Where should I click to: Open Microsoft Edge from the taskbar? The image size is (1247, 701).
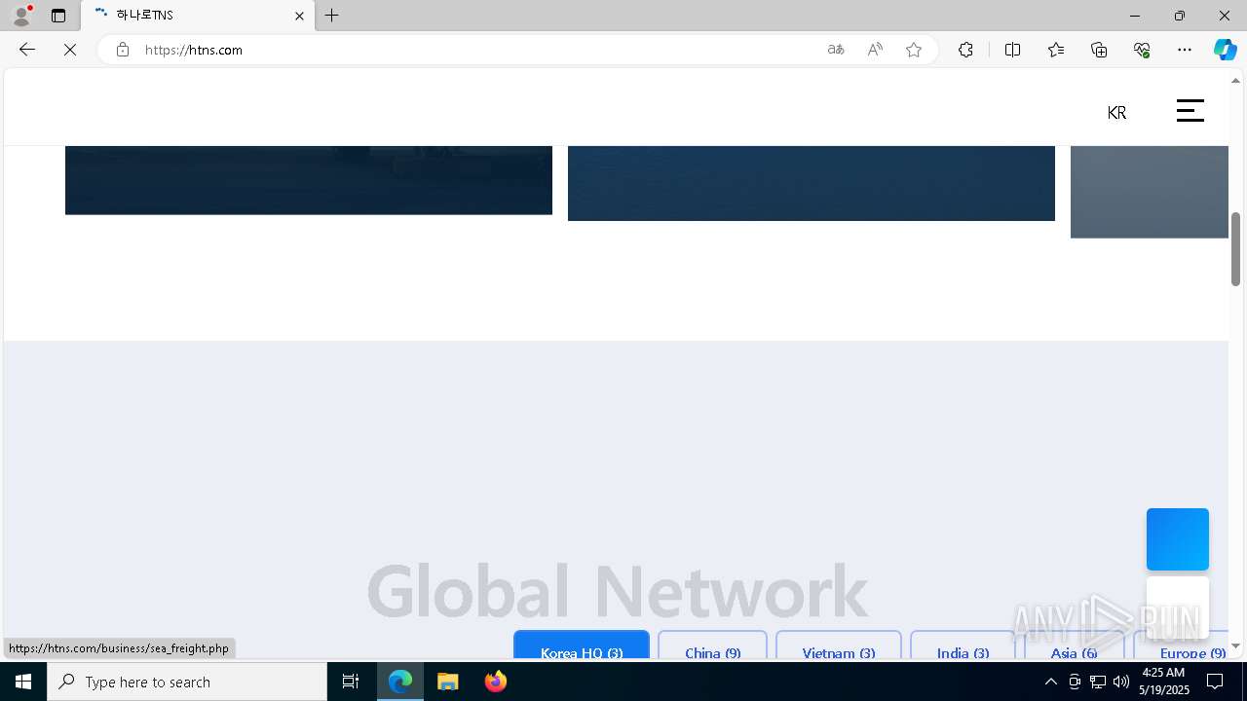[400, 682]
